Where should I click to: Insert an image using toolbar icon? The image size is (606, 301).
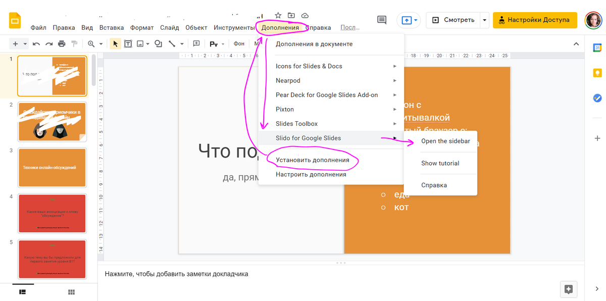(140, 44)
